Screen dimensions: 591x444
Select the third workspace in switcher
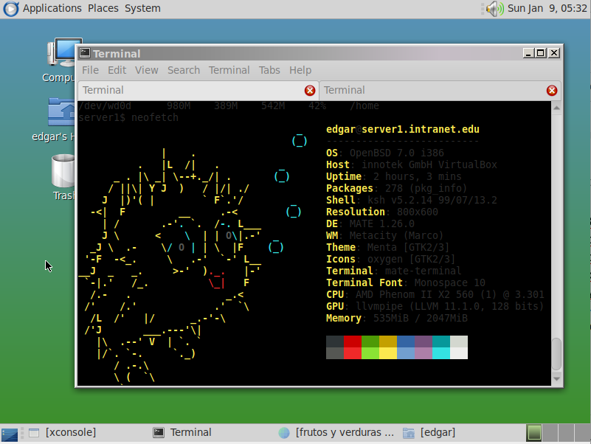(x=566, y=433)
